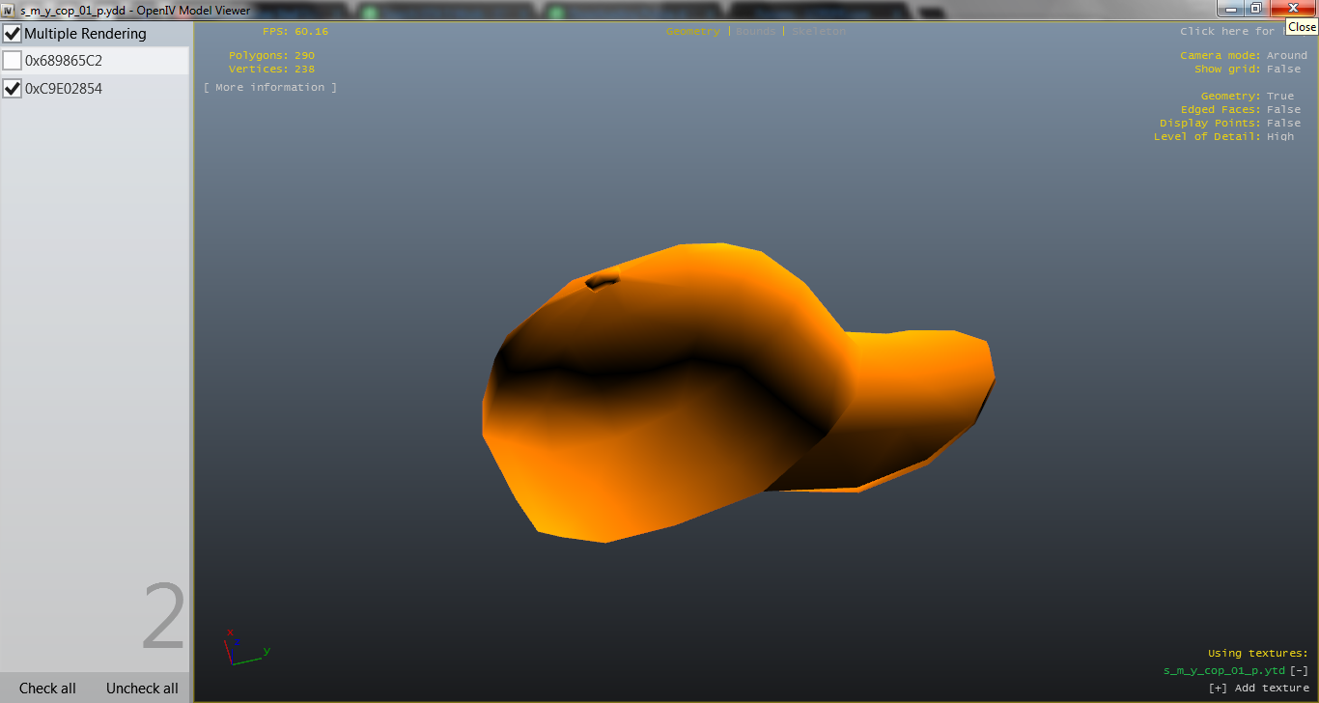Click the s_m_y_cop_01_p.ytd texture name

point(1224,670)
